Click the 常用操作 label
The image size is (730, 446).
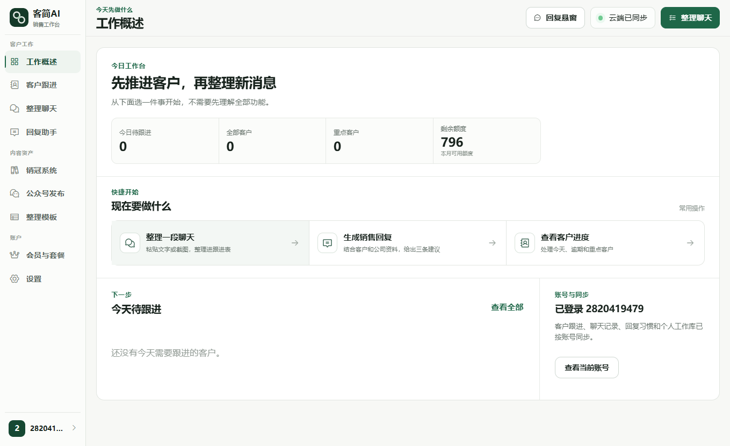click(692, 208)
